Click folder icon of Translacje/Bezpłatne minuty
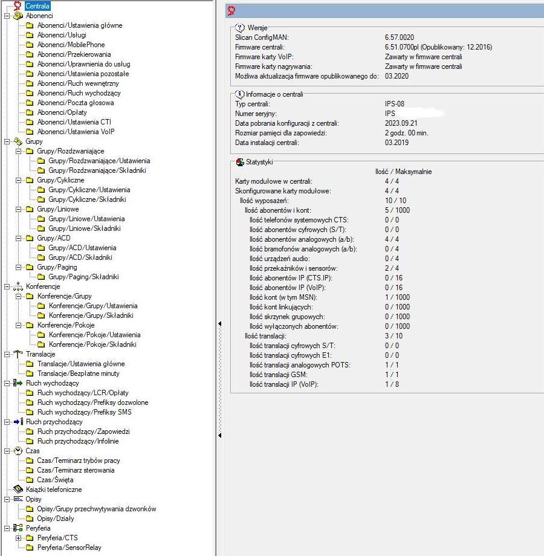Image resolution: width=544 pixels, height=556 pixels. pyautogui.click(x=30, y=373)
